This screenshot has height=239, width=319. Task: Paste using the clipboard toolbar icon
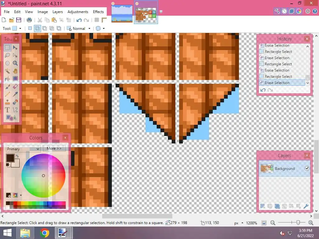(54, 20)
